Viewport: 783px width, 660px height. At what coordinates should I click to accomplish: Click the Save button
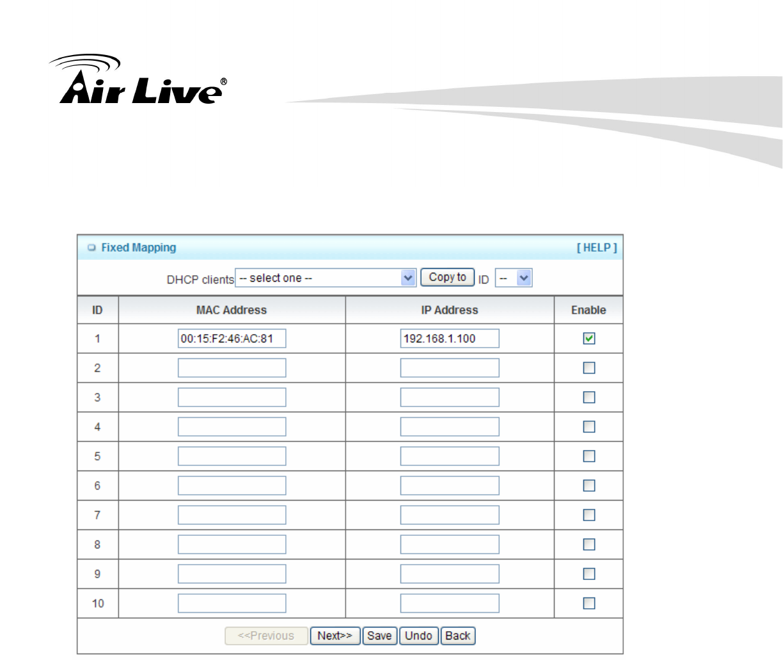(x=379, y=636)
